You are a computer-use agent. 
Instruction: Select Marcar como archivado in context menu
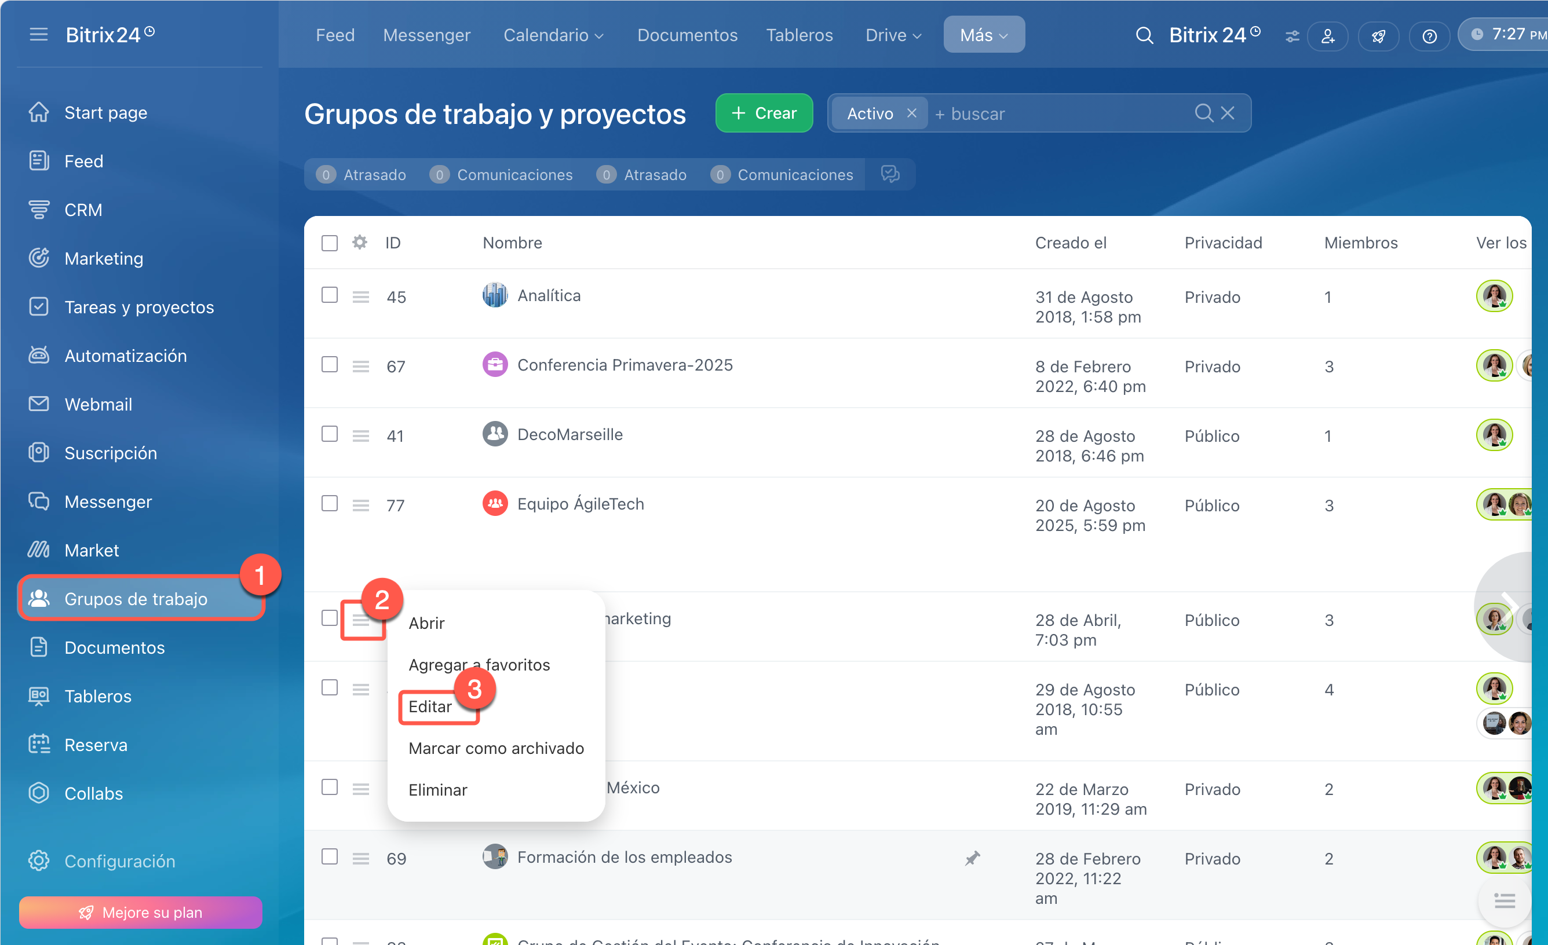tap(496, 748)
